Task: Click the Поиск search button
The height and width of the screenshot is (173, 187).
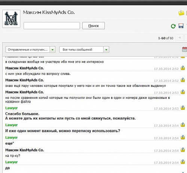Action: point(93,25)
